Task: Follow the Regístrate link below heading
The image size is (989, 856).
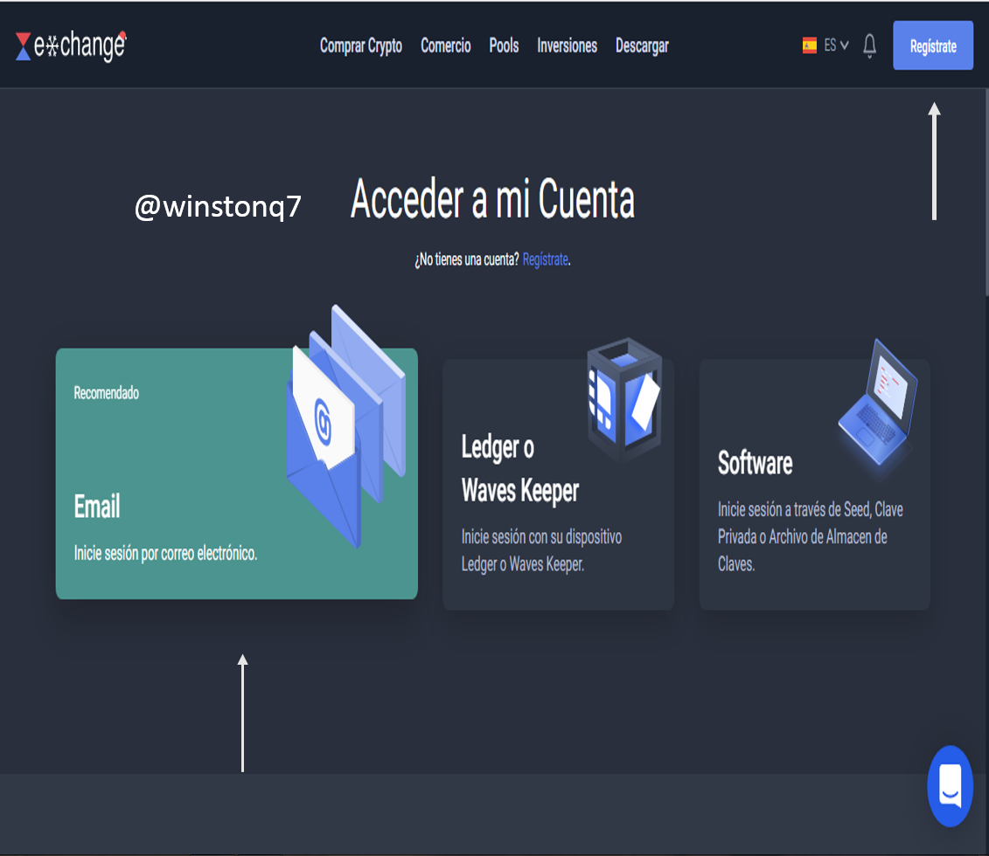Action: pyautogui.click(x=546, y=259)
